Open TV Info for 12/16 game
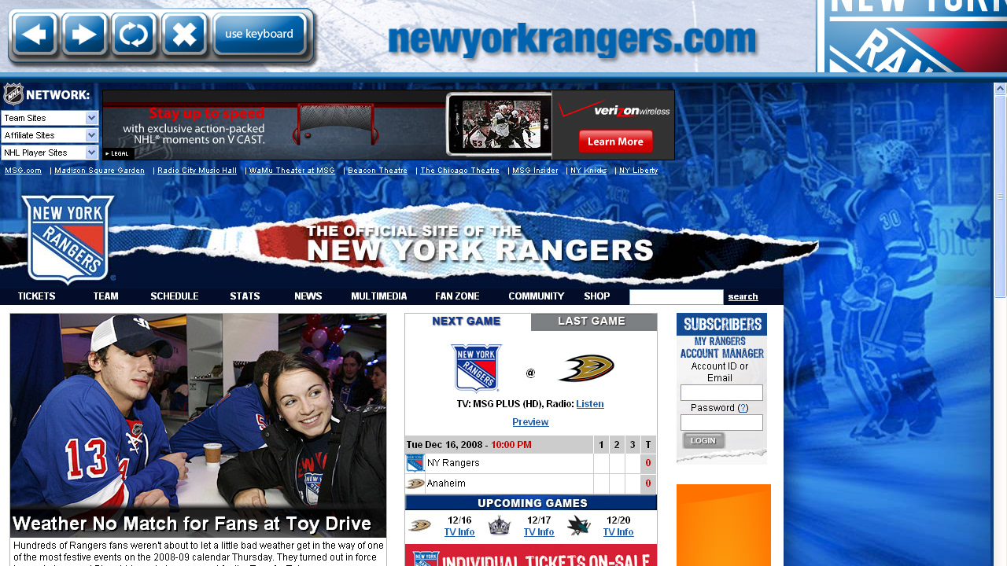This screenshot has width=1007, height=566. pos(459,532)
